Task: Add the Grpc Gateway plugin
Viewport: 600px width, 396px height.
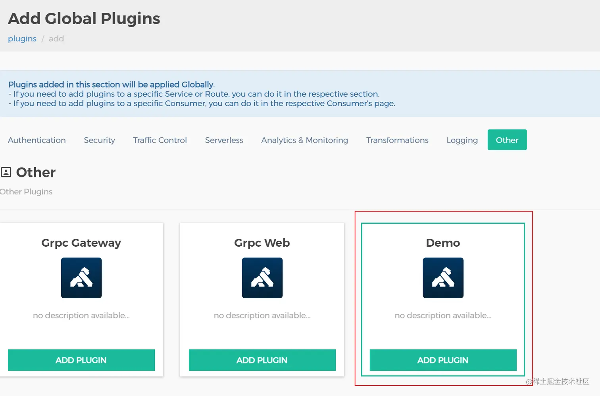Action: [81, 360]
